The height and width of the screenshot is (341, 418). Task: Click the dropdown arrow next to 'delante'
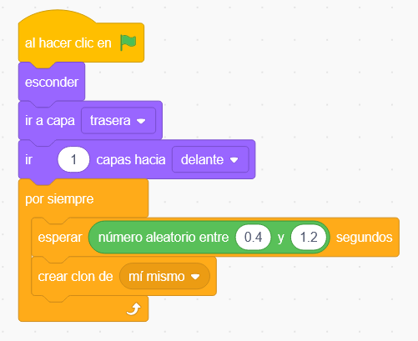pos(234,160)
